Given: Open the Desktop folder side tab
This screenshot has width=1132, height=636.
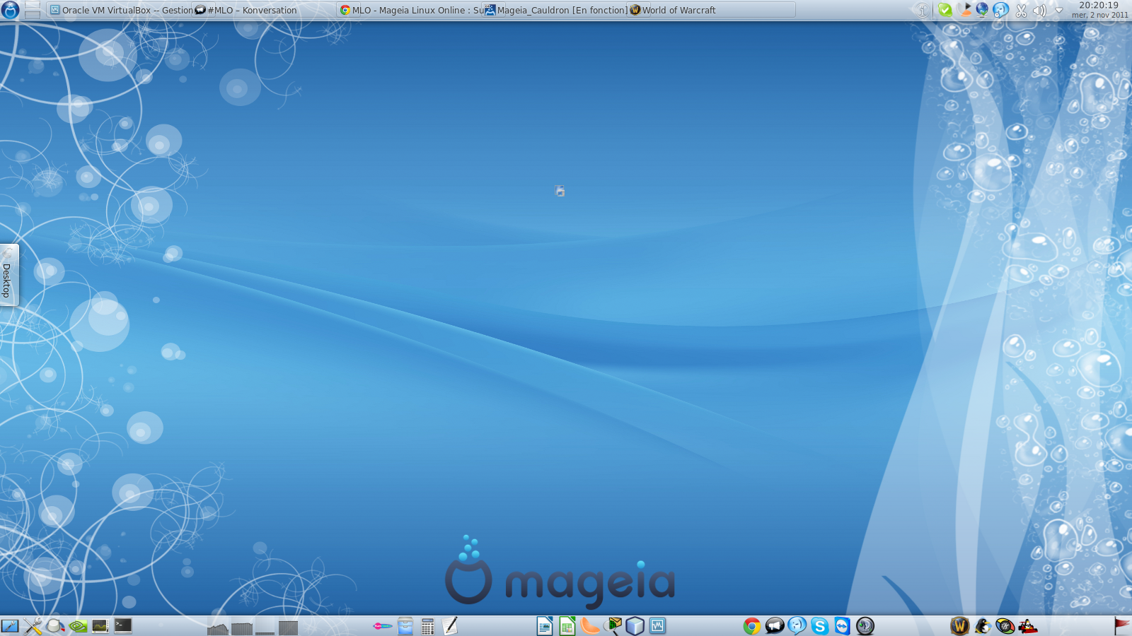Looking at the screenshot, I should pos(8,275).
